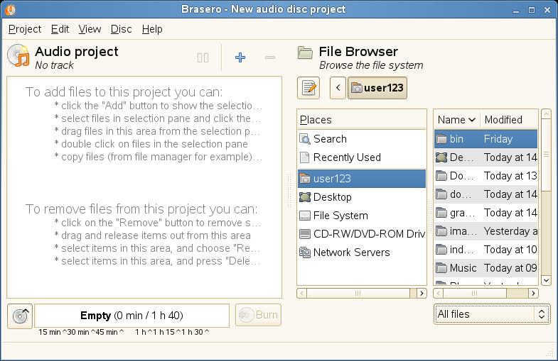The image size is (558, 361).
Task: Open the disc selection button beside Empty
Action: pos(20,316)
